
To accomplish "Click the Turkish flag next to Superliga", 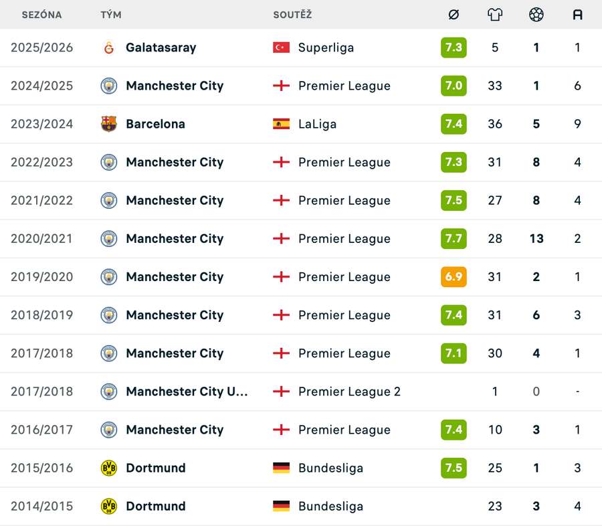I will pyautogui.click(x=284, y=48).
